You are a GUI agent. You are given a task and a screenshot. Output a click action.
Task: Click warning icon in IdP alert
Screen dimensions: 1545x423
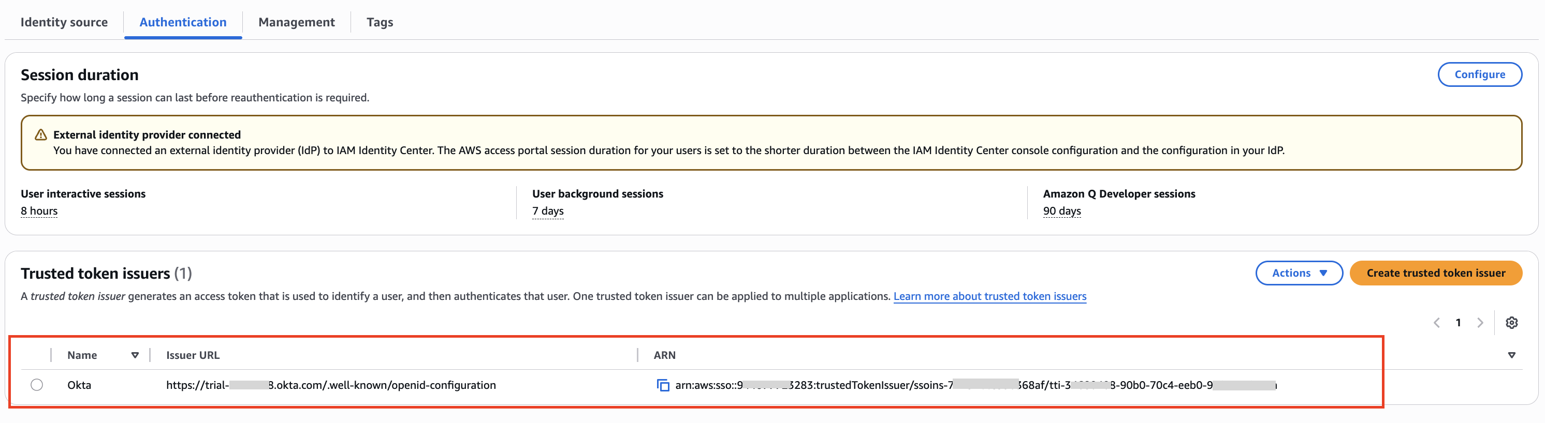41,135
